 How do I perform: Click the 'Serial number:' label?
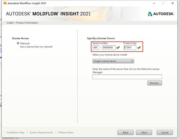[x=100, y=43]
